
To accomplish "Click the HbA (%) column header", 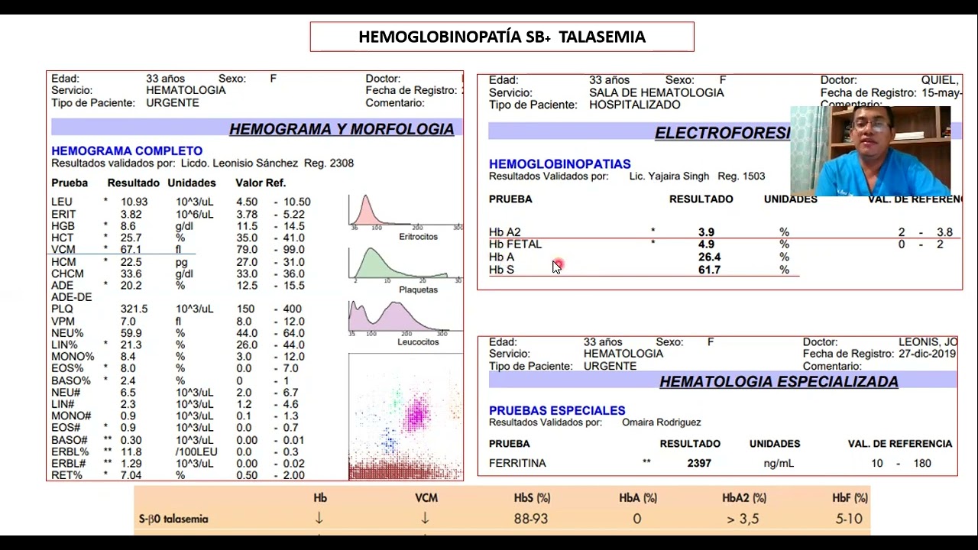I will (638, 498).
